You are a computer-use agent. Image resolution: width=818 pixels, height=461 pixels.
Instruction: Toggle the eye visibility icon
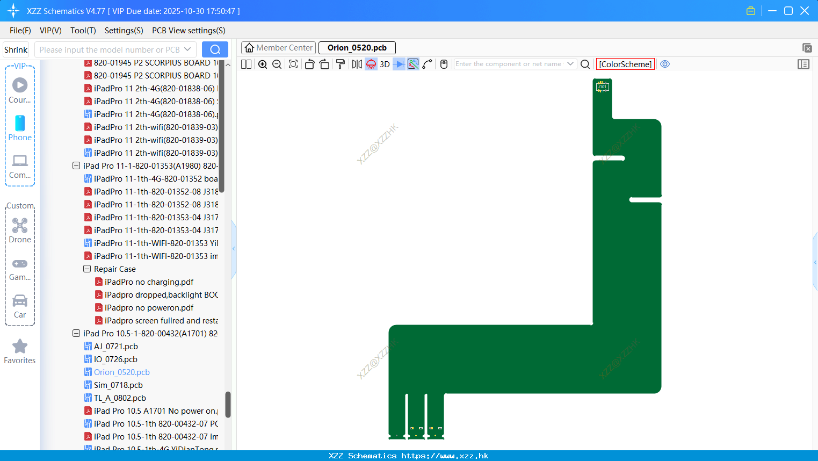665,64
